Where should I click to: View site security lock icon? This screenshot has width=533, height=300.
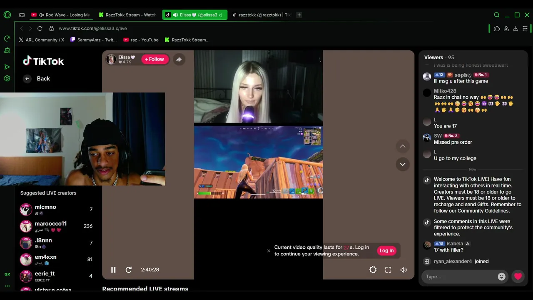51,28
